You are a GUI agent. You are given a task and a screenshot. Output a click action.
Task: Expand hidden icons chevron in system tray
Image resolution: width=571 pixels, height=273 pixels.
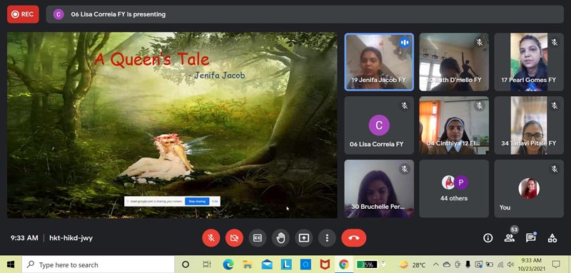436,264
